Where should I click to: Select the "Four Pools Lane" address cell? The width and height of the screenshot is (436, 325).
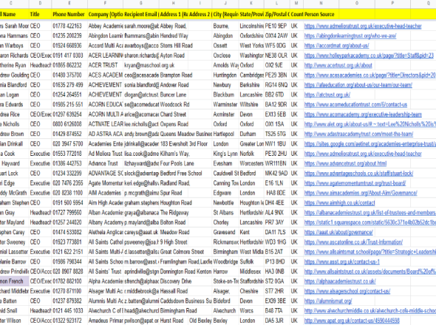(x=174, y=163)
